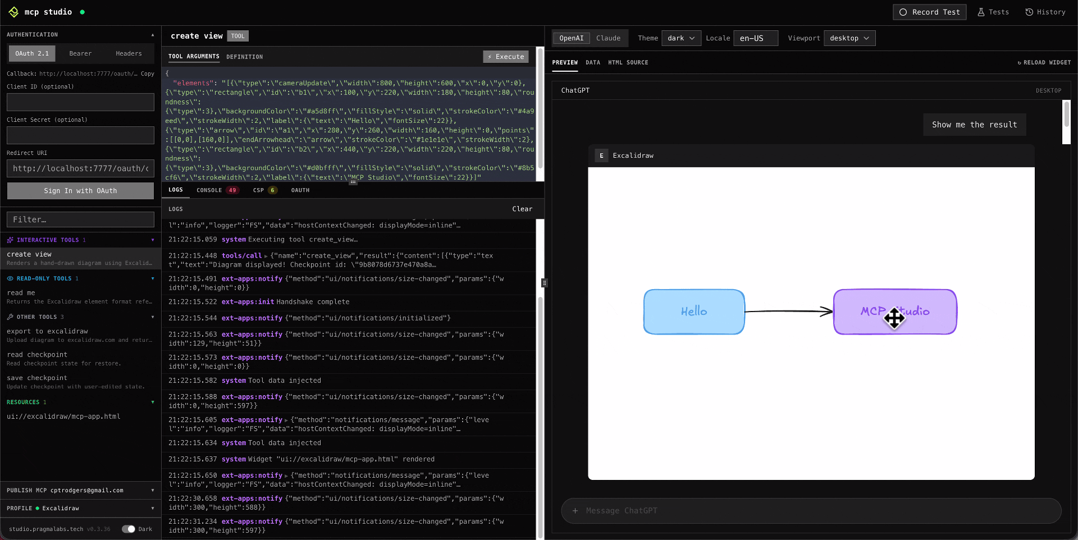Click the Locale en-US field
1078x540 pixels.
click(756, 38)
